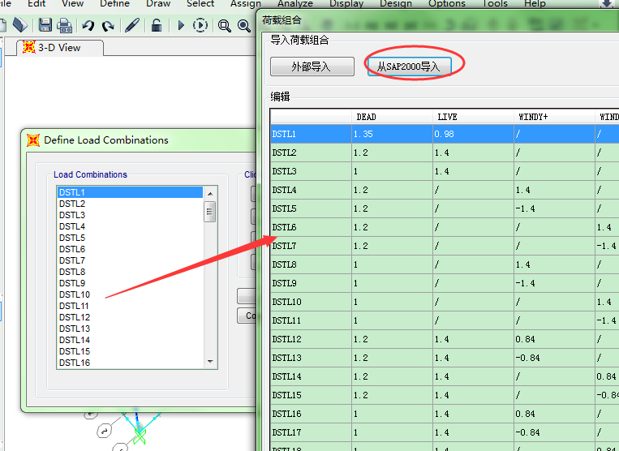This screenshot has width=619, height=451.
Task: Click the Redo arrow icon
Action: point(107,26)
